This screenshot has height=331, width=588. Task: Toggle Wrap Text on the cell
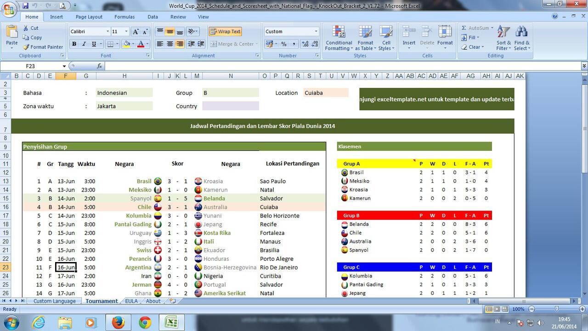pyautogui.click(x=226, y=32)
